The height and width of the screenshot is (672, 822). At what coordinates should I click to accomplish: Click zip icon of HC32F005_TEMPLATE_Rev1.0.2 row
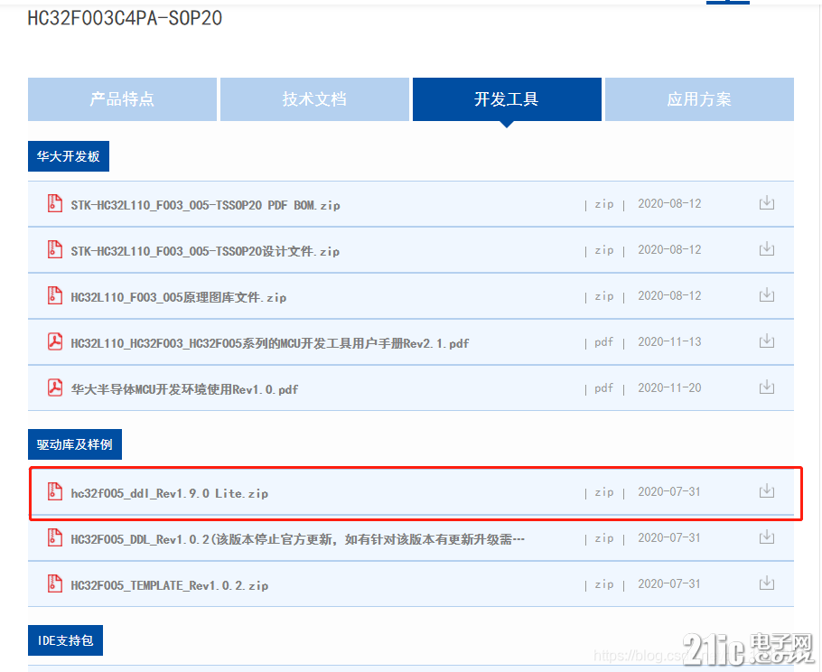(55, 584)
